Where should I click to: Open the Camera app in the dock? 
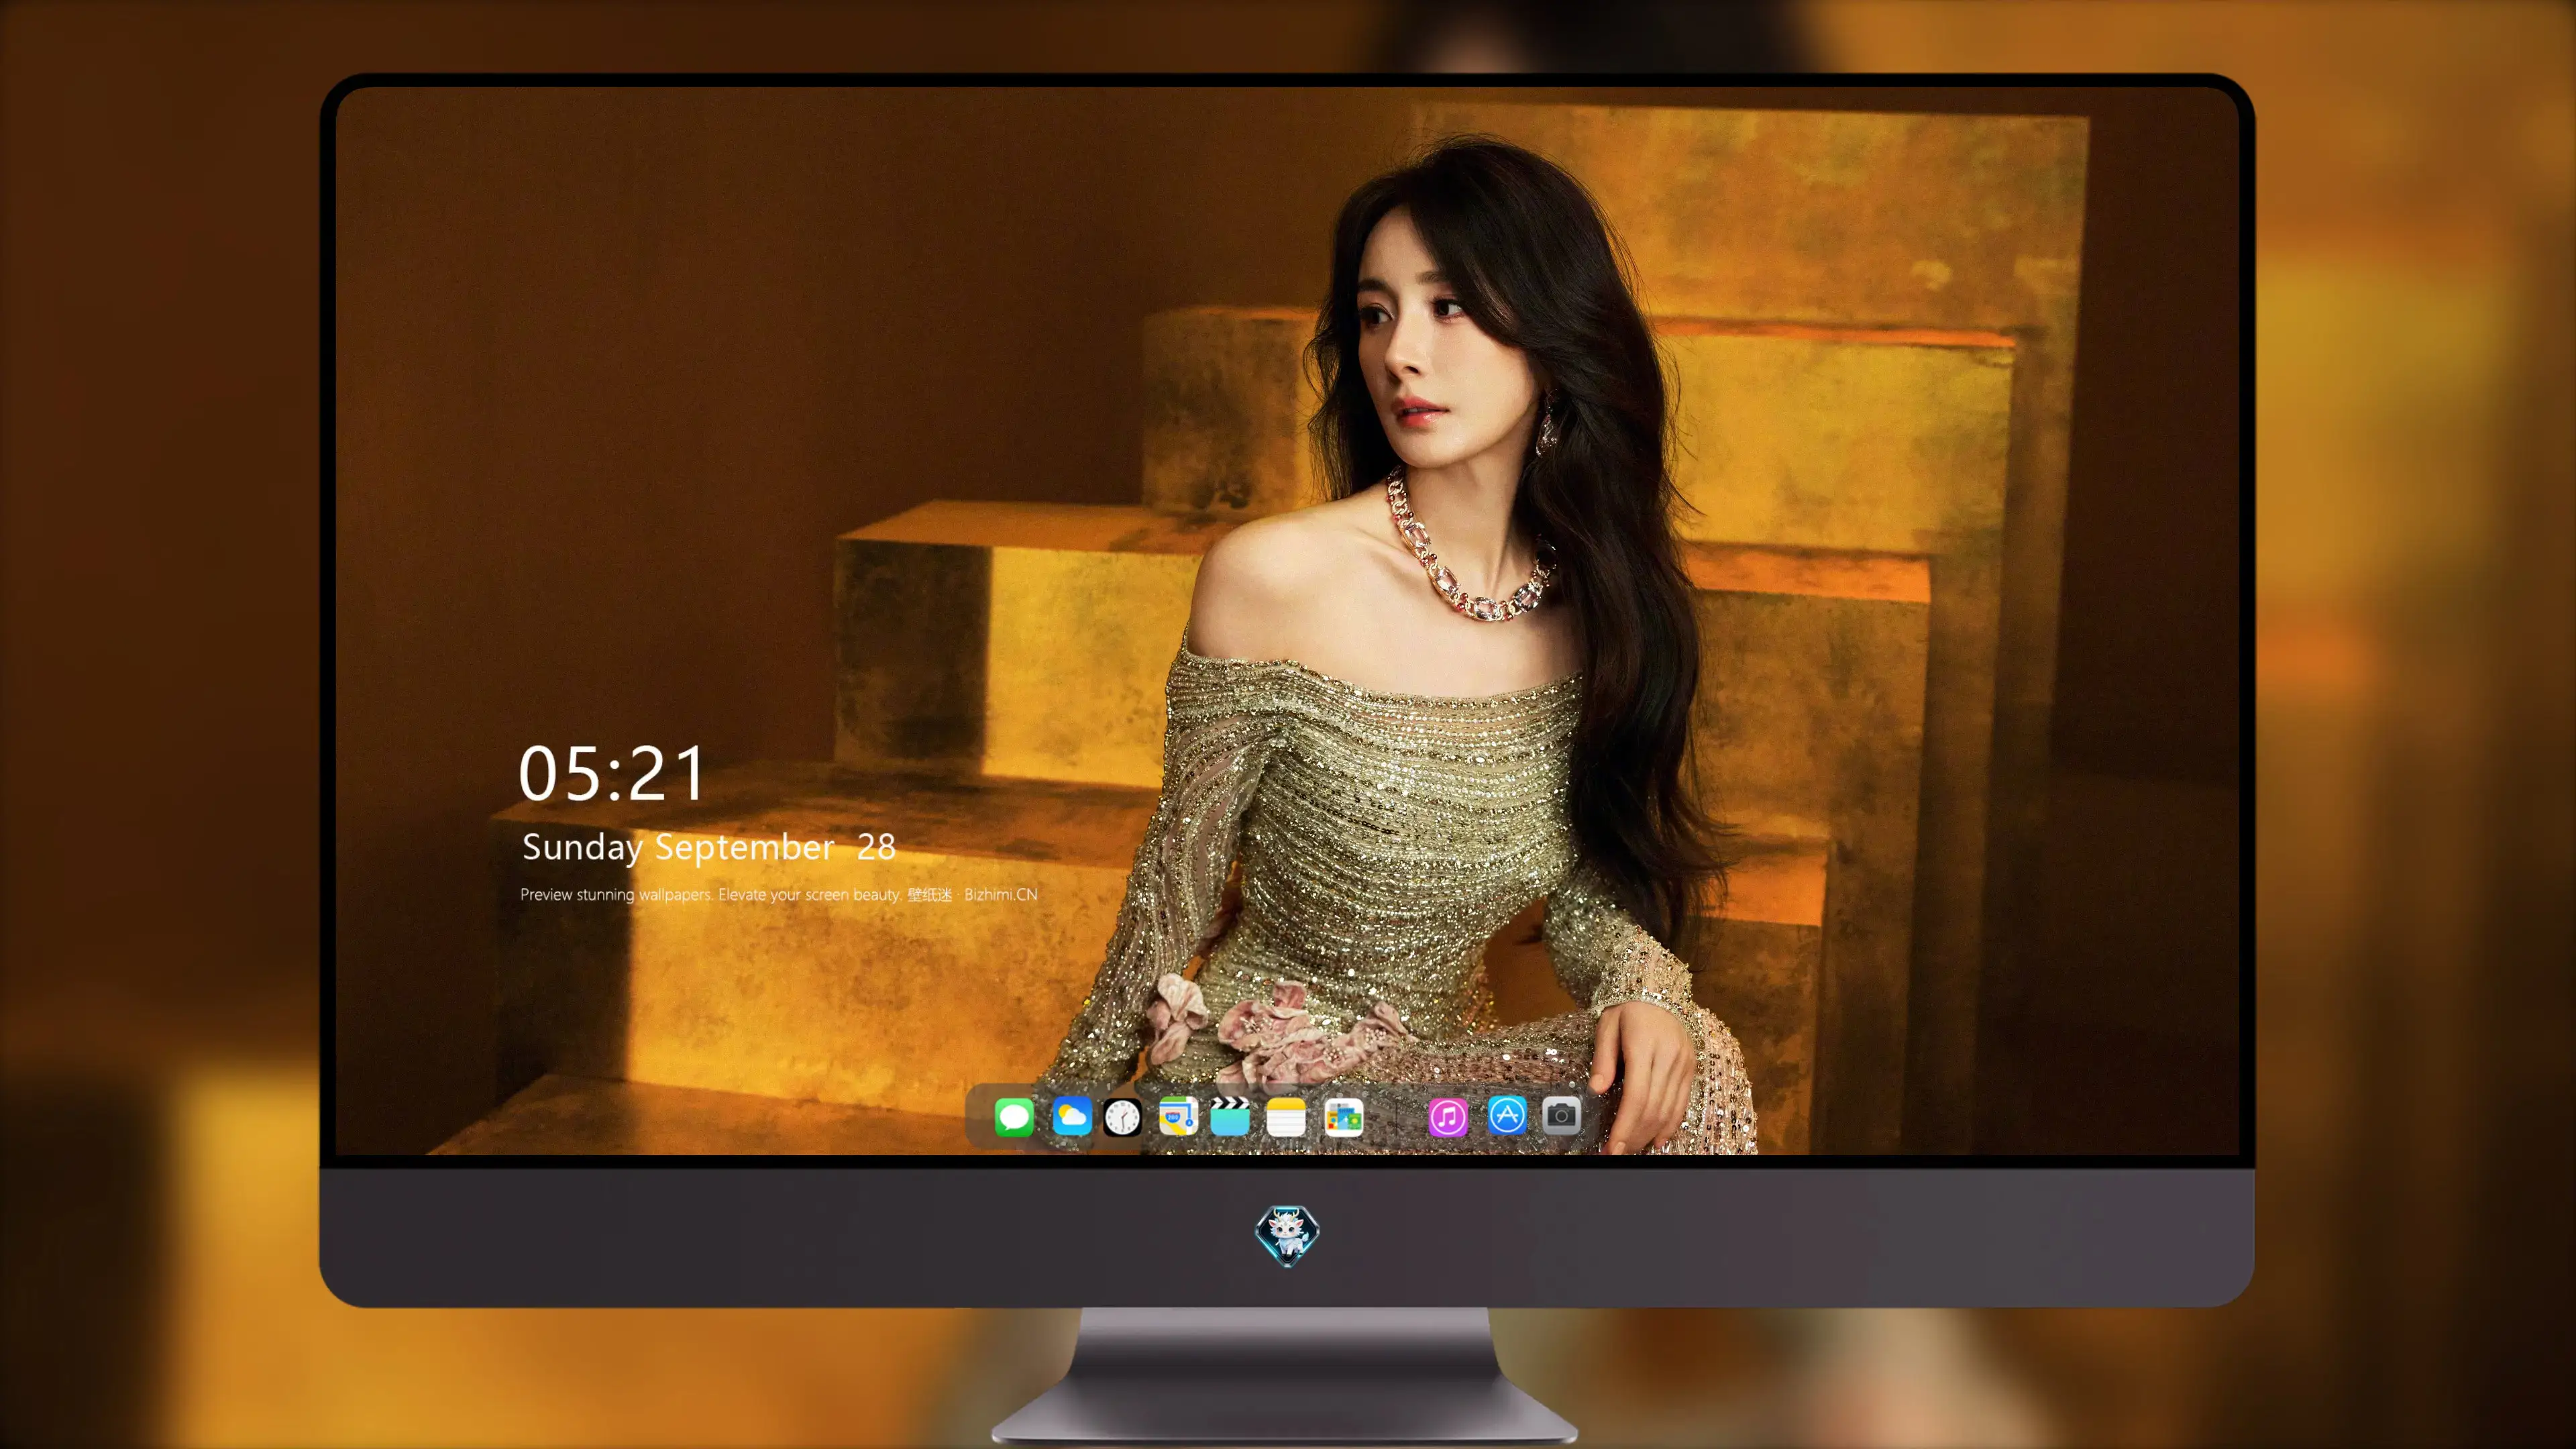pos(1561,1116)
